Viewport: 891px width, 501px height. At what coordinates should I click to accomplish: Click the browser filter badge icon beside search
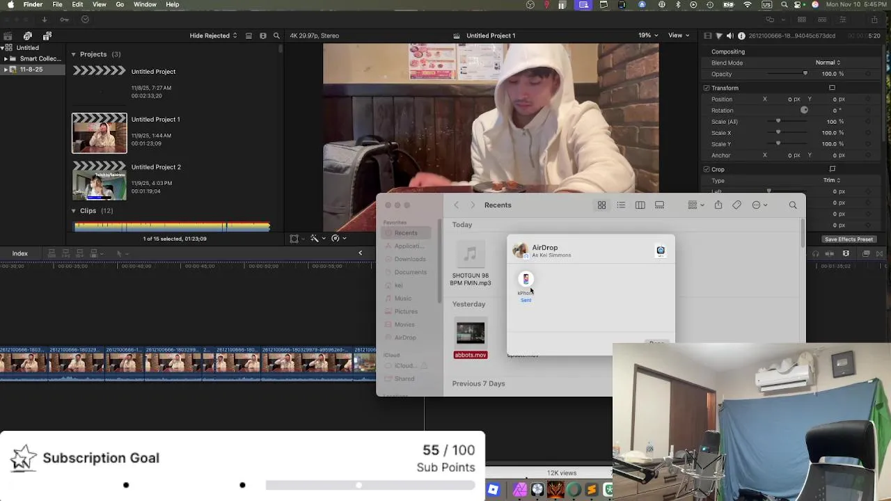pyautogui.click(x=263, y=35)
